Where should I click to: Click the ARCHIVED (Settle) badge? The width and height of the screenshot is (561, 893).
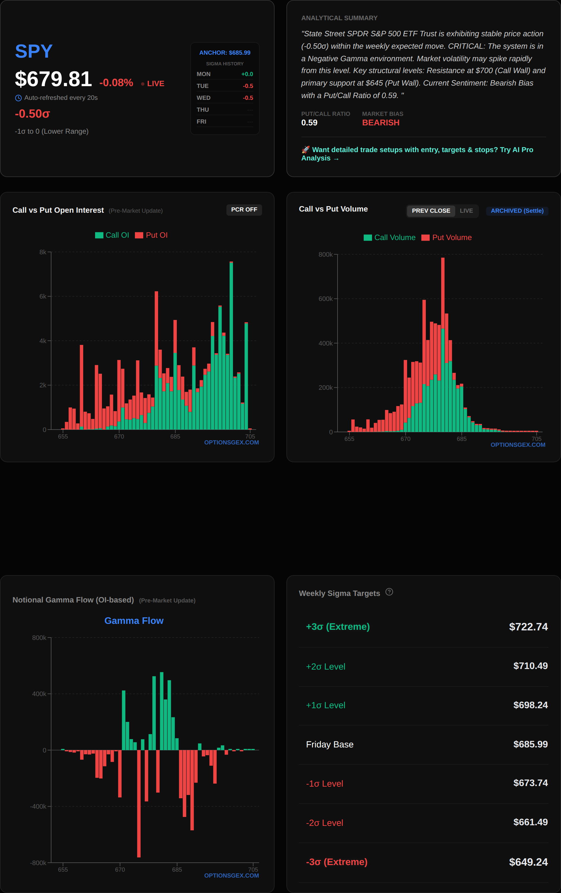pos(517,211)
